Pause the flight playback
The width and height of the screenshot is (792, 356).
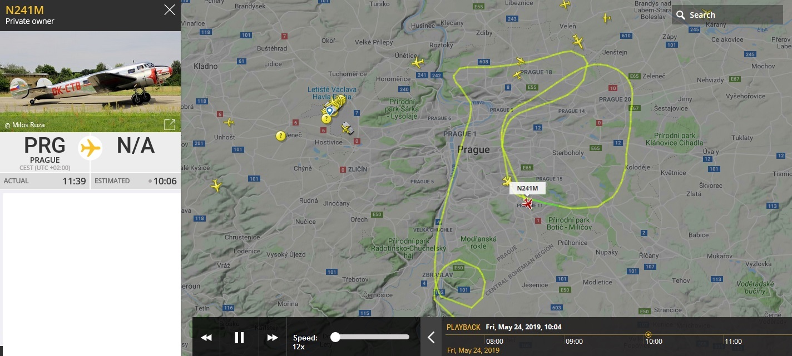click(x=239, y=338)
